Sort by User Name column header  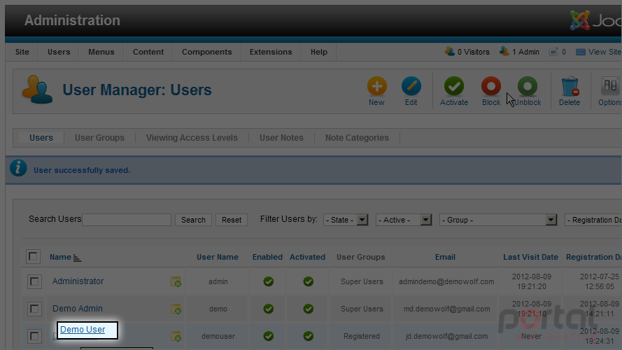(x=218, y=257)
